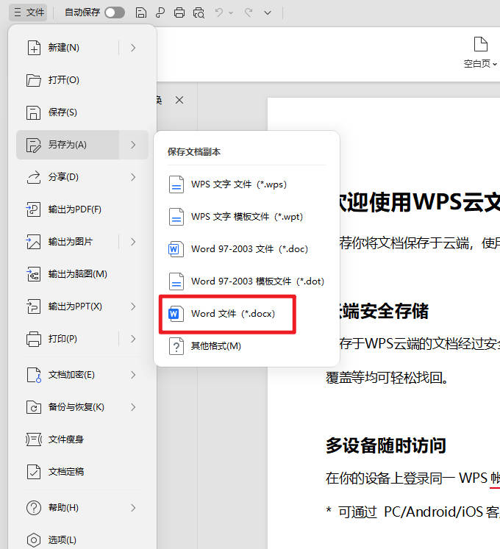The width and height of the screenshot is (500, 549).
Task: Save as WPS 文字 文件 (*.wps)
Action: (x=246, y=184)
